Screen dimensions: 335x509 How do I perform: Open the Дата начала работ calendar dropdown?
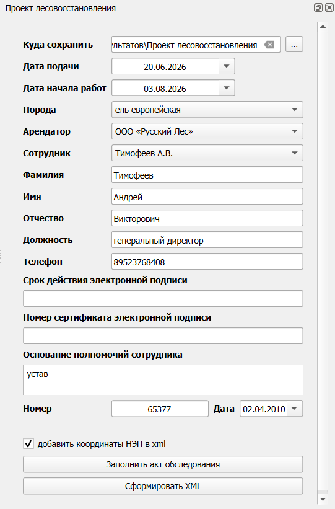tap(227, 88)
